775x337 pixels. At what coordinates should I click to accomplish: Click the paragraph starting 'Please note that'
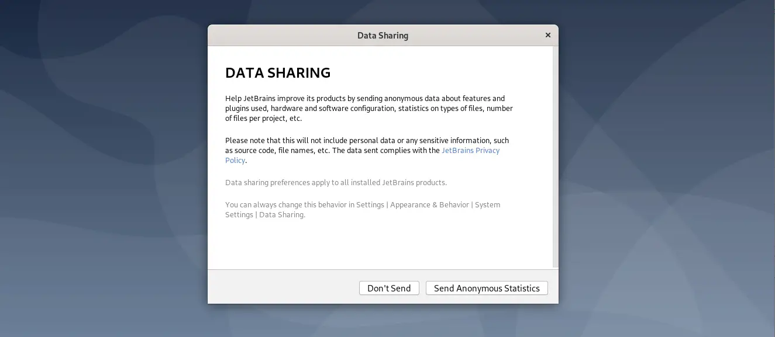(x=367, y=150)
